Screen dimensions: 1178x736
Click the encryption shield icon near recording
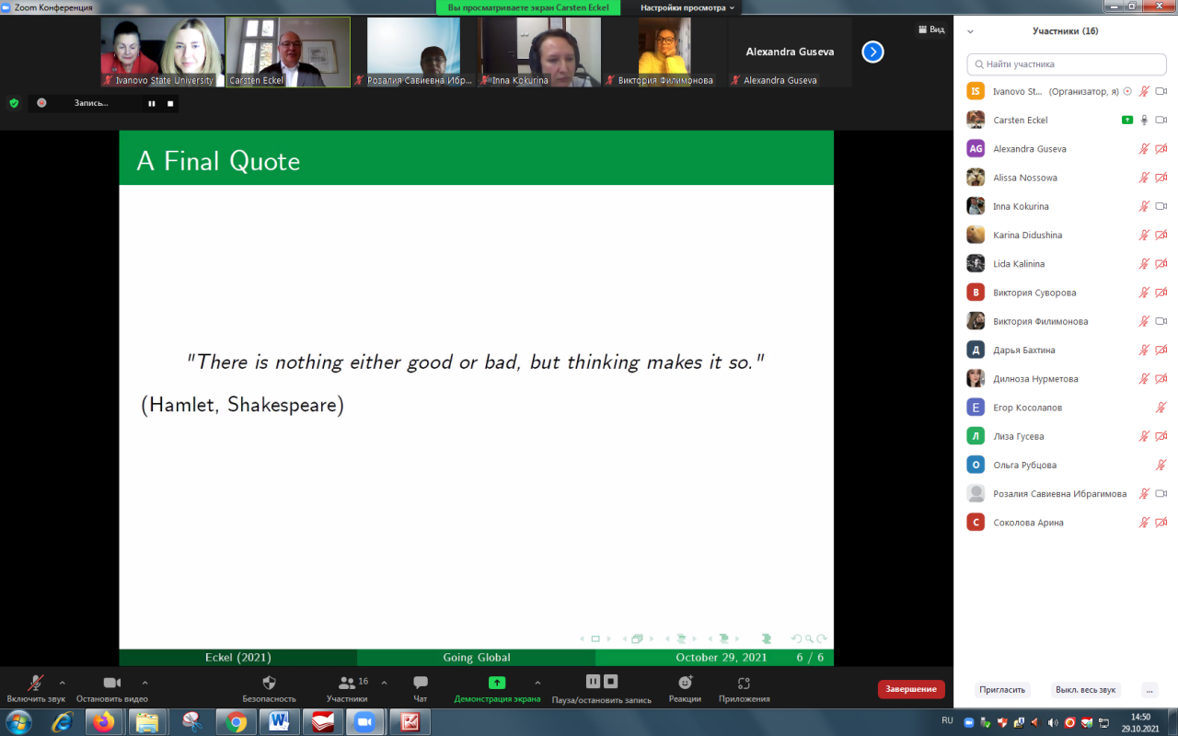point(14,103)
